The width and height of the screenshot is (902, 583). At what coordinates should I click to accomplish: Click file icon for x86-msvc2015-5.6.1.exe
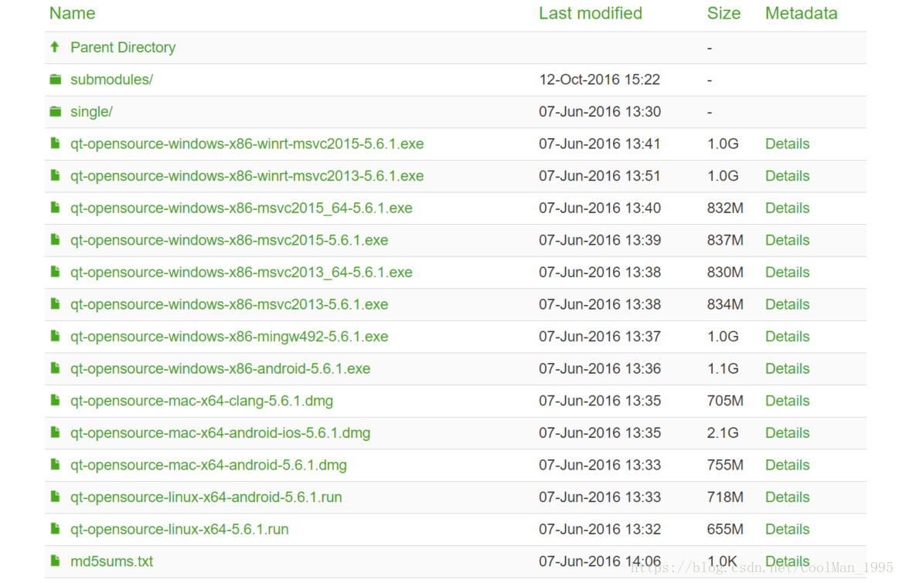click(55, 240)
